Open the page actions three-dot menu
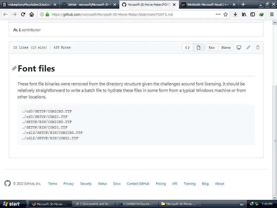The height and width of the screenshot is (208, 277). tap(218, 15)
